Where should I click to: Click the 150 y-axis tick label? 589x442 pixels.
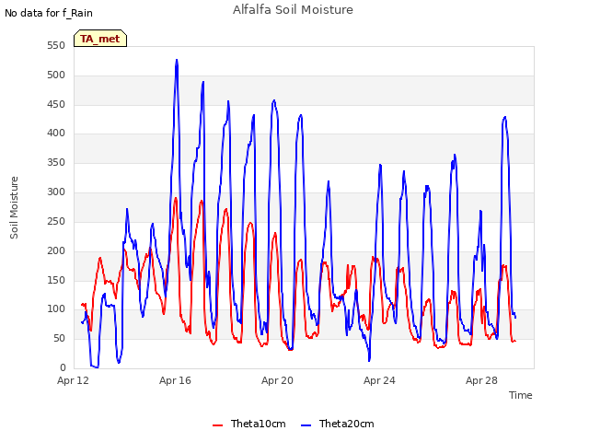(x=56, y=280)
